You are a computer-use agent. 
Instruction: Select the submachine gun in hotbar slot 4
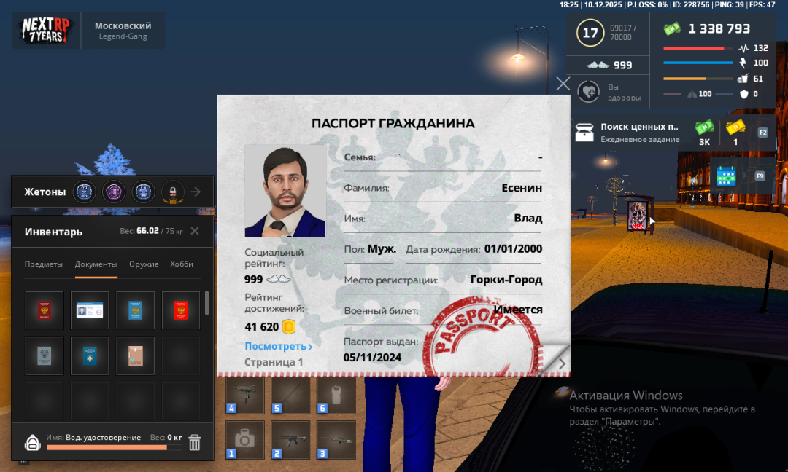244,396
